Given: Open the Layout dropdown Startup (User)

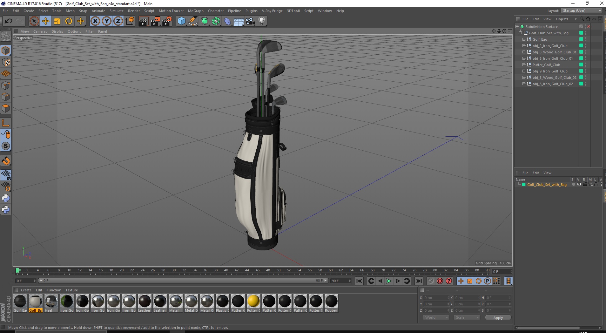Looking at the screenshot, I should (x=582, y=11).
